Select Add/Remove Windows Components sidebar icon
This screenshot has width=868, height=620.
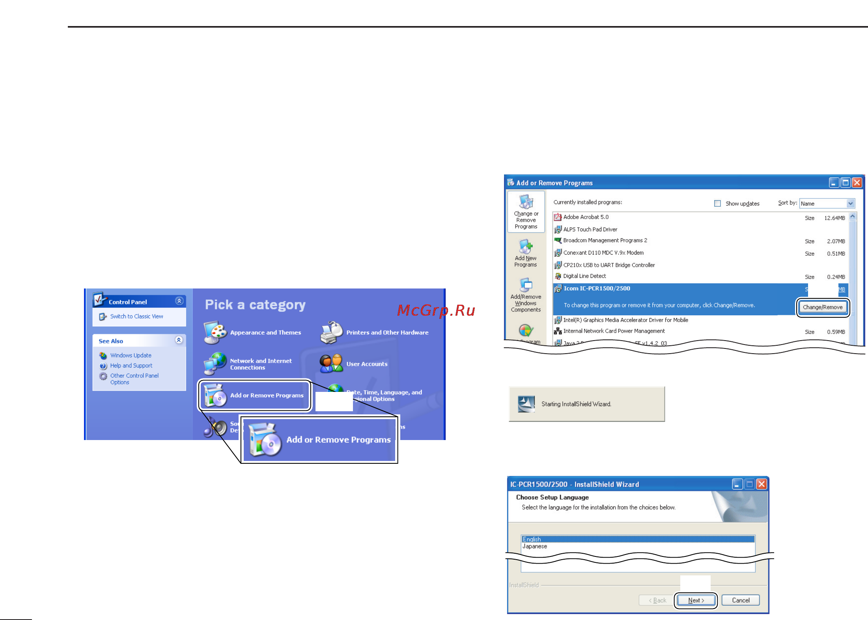point(526,285)
